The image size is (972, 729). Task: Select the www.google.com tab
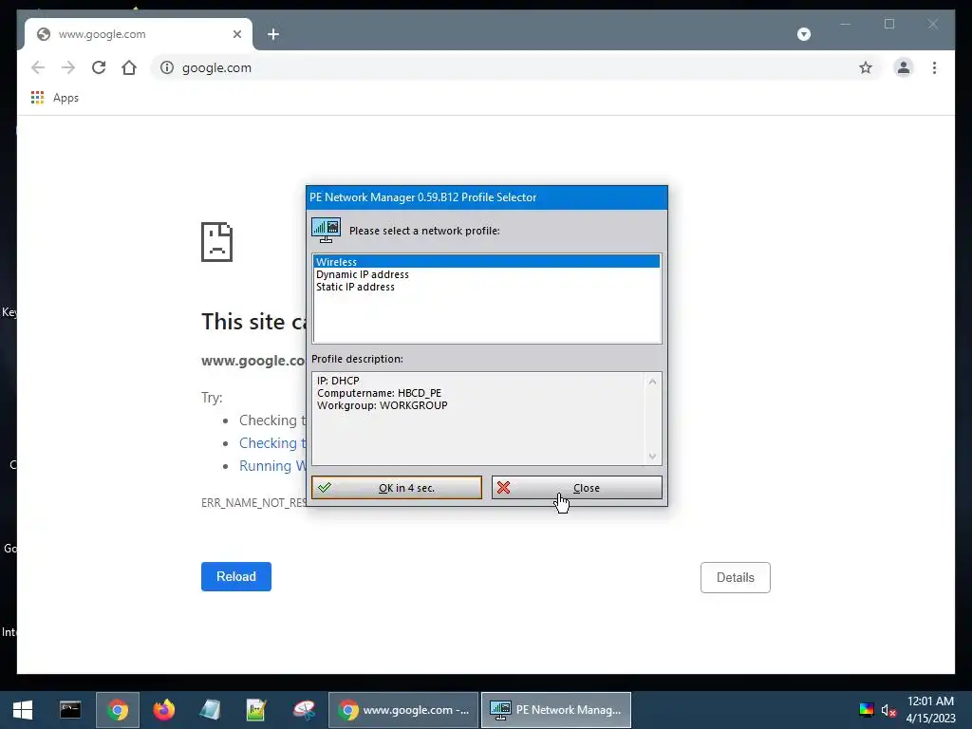pyautogui.click(x=139, y=34)
